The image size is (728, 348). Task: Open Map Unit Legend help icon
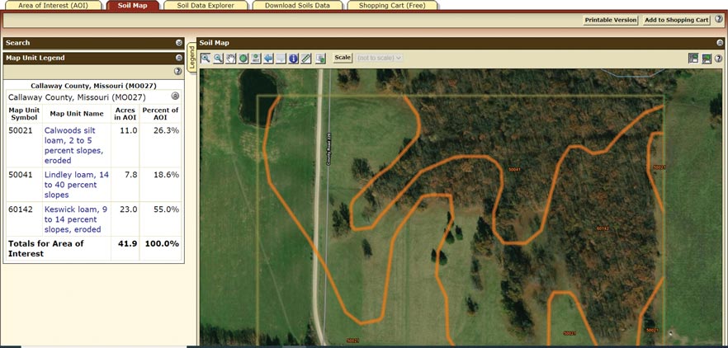coord(178,72)
